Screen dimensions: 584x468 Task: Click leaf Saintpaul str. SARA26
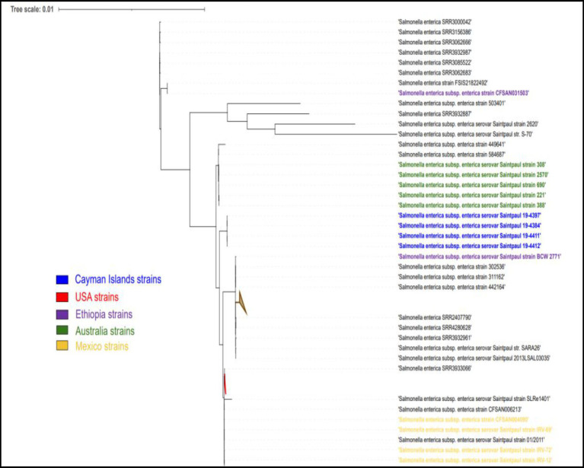(469, 348)
